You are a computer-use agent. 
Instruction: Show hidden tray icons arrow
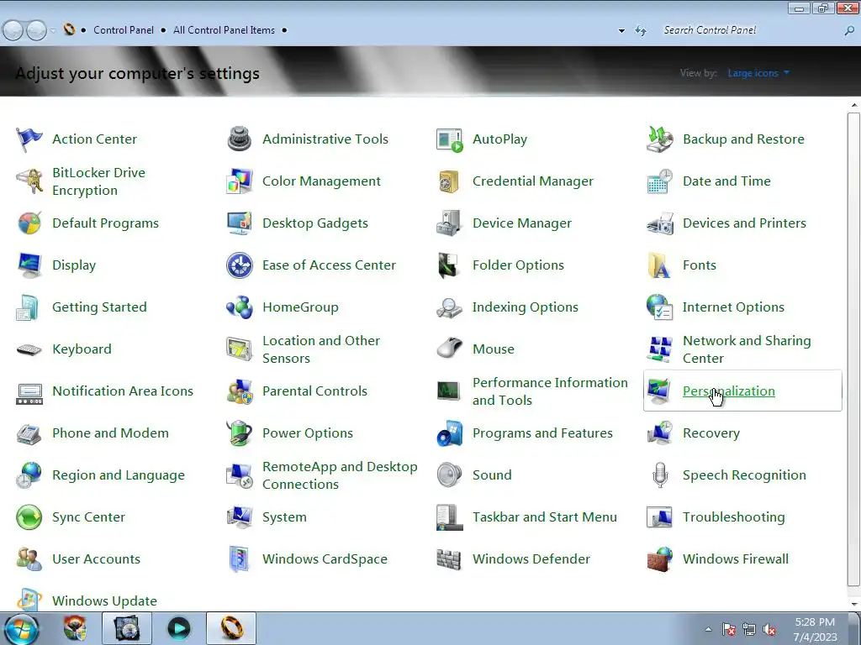(x=708, y=630)
